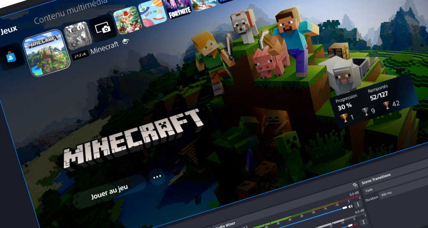The image size is (428, 228).
Task: Click the PS4 platform badge
Action: click(x=80, y=55)
